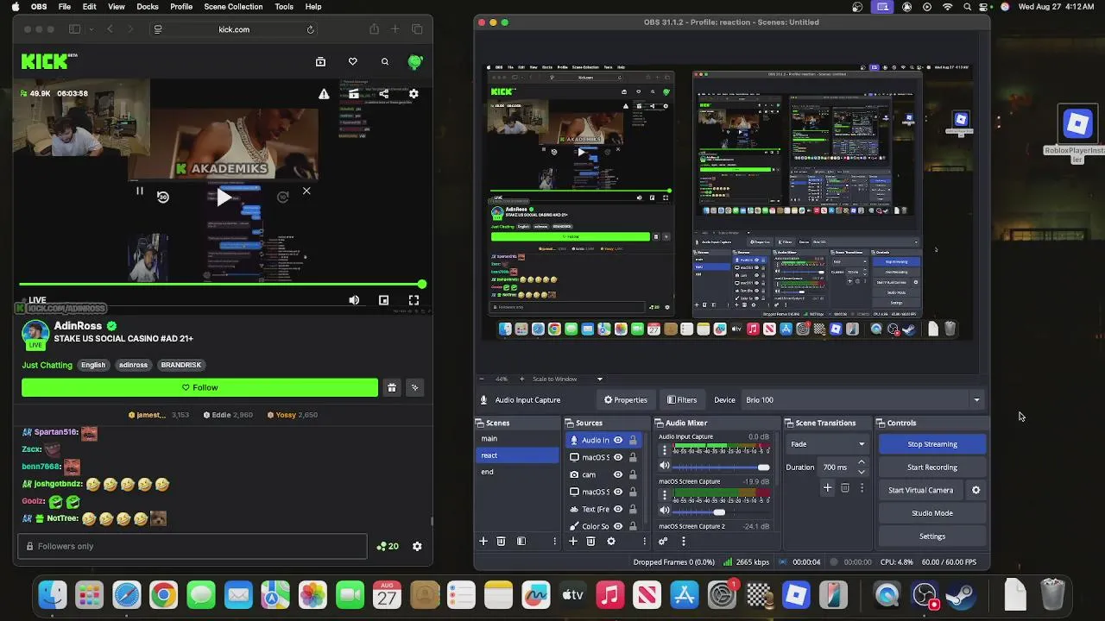
Task: Open Audio Input Capture mixer options dots
Action: click(664, 450)
